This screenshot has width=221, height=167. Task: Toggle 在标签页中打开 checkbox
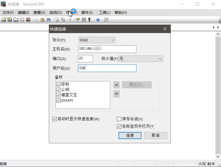click(x=119, y=126)
